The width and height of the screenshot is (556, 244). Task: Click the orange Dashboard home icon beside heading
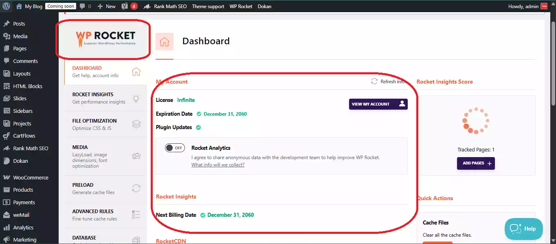coord(165,42)
